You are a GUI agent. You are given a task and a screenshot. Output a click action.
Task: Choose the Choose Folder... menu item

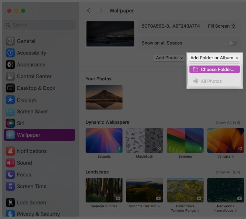click(215, 69)
